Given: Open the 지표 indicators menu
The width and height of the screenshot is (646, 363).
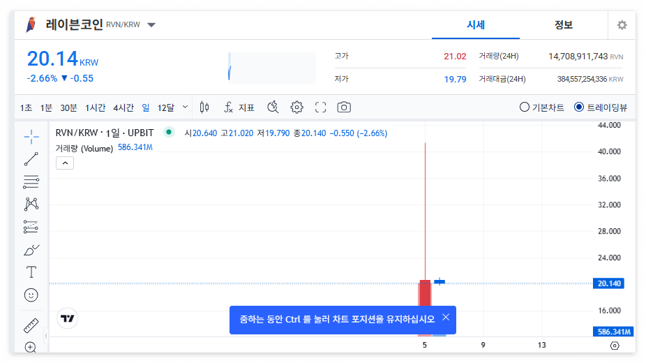Looking at the screenshot, I should coord(239,108).
